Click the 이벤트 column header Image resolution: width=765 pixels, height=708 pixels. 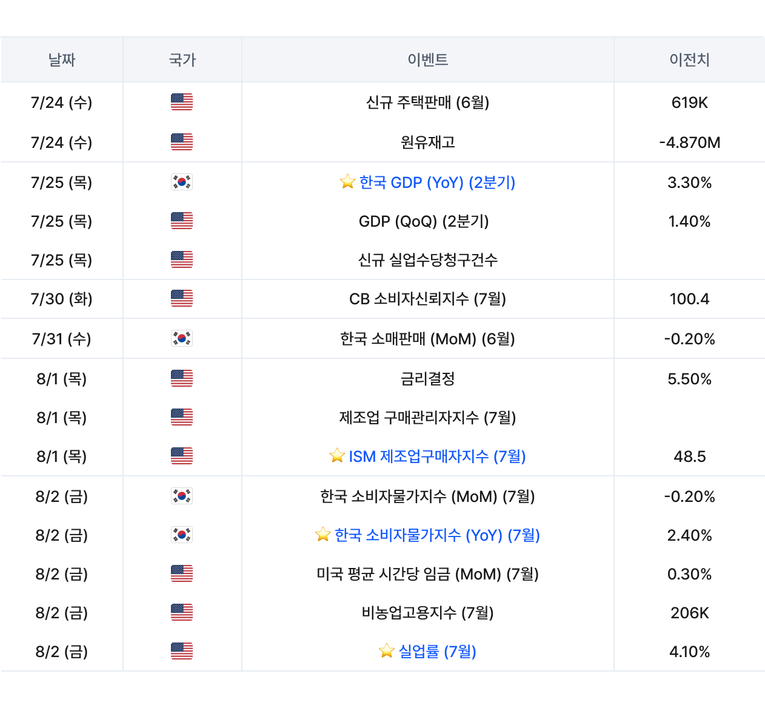(428, 60)
